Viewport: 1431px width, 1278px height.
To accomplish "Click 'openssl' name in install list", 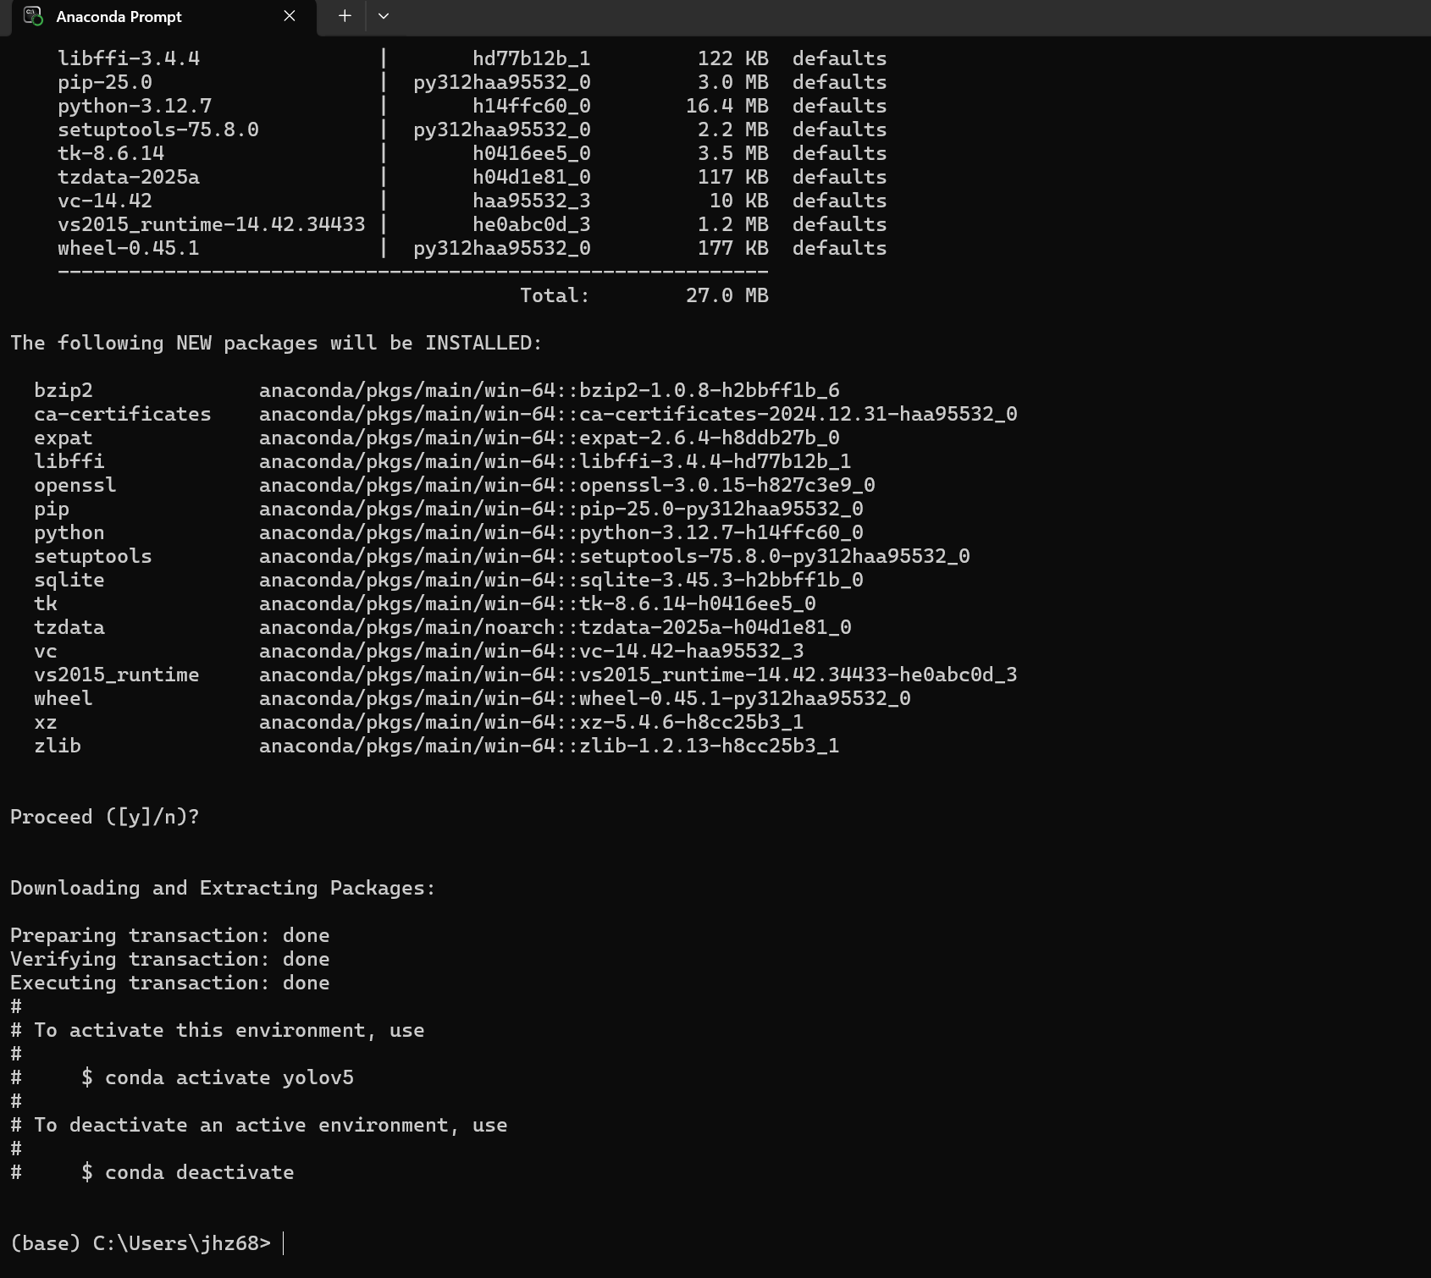I will pyautogui.click(x=75, y=485).
